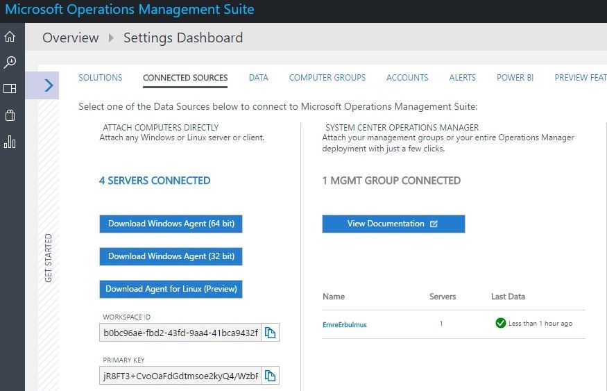This screenshot has width=607, height=391.
Task: Open Log Search magnifier icon
Action: [x=10, y=62]
